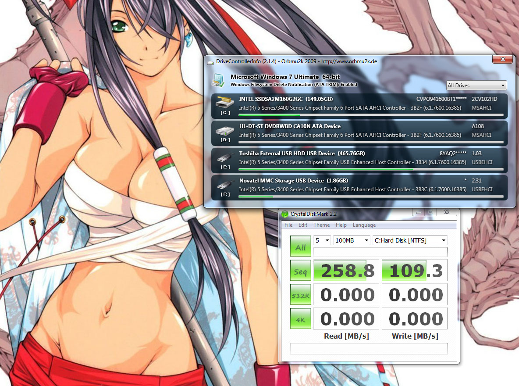The image size is (519, 386).
Task: Click the empty status field under Write [MB/s]
Action: pos(369,349)
